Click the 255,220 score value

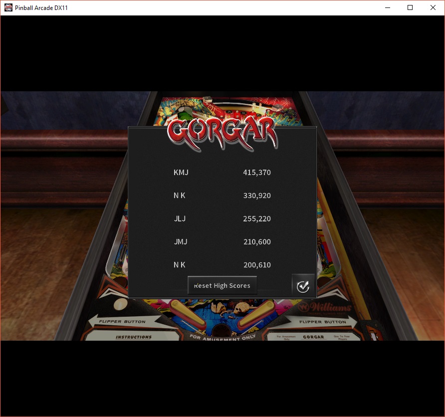coord(256,218)
